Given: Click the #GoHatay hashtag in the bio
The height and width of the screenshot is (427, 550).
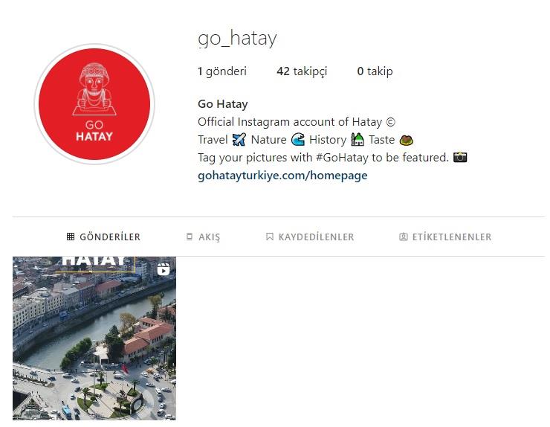Looking at the screenshot, I should click(x=343, y=157).
